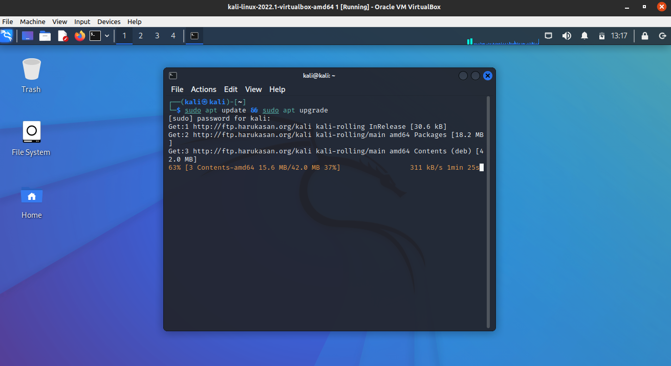Open terminal emulator launcher in panel

pos(95,36)
